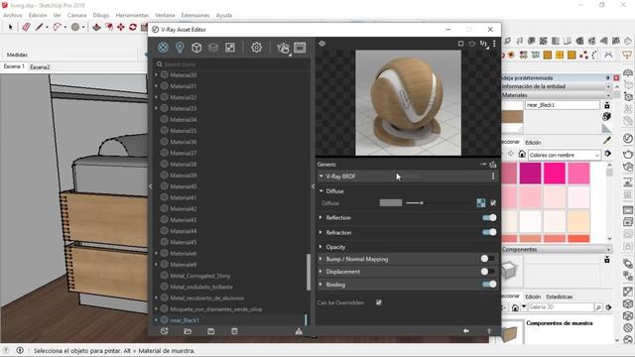Click the eyedropper sample paint icon

tap(606, 140)
